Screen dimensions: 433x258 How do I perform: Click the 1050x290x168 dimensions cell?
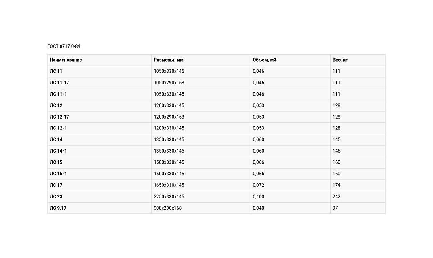coord(169,83)
